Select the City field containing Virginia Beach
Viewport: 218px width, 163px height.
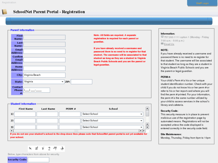point(44,75)
